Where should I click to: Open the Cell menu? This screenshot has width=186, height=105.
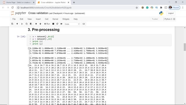point(46,19)
